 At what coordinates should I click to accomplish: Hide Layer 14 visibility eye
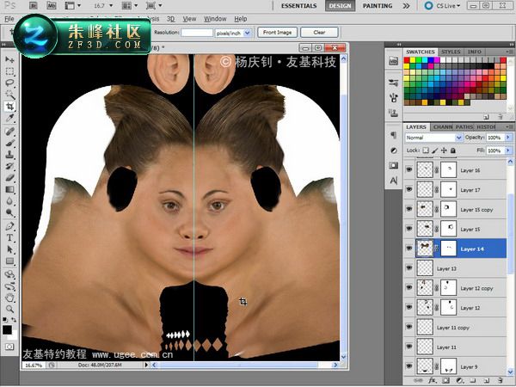[x=409, y=249]
